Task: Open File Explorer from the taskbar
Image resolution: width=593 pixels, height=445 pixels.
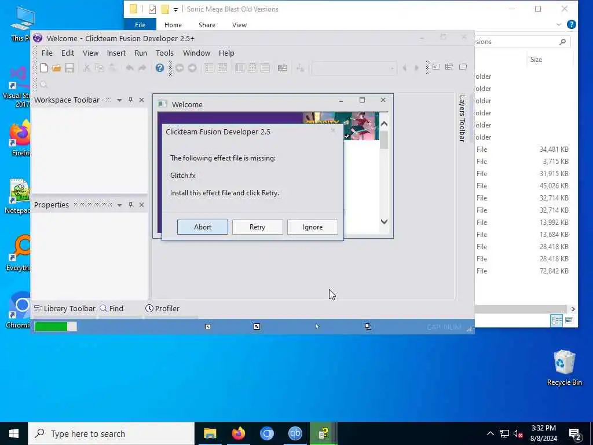Action: [210, 433]
